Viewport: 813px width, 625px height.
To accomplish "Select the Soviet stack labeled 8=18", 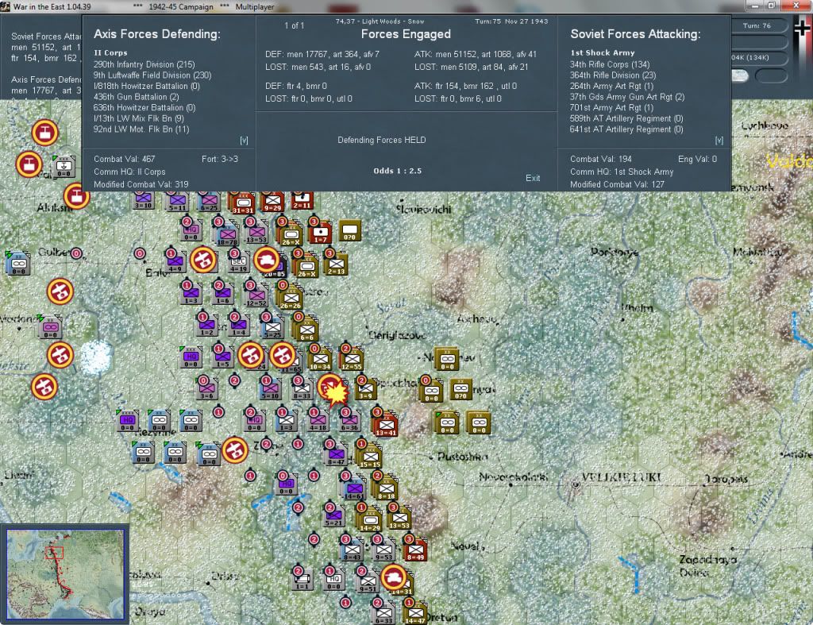I will (386, 489).
